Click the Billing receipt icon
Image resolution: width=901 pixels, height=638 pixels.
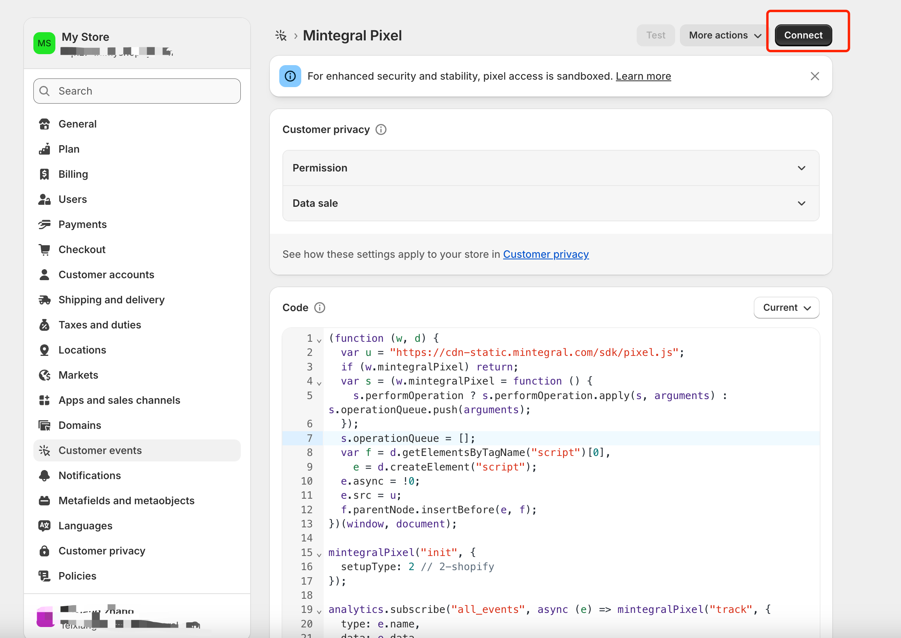(x=44, y=175)
